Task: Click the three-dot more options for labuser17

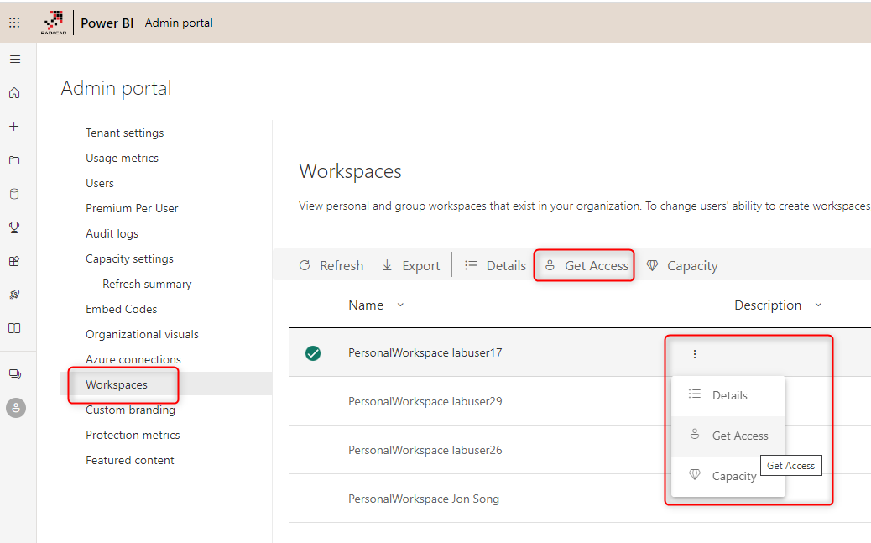Action: coord(695,354)
